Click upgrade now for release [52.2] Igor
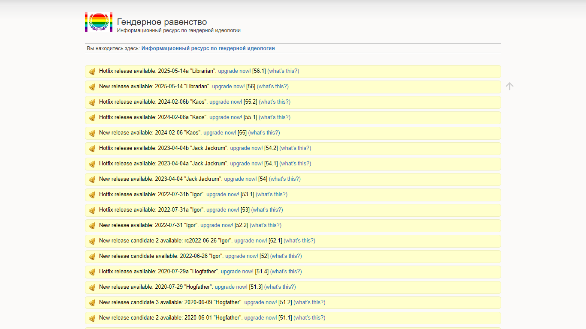Viewport: 586px width, 329px height. (x=217, y=225)
